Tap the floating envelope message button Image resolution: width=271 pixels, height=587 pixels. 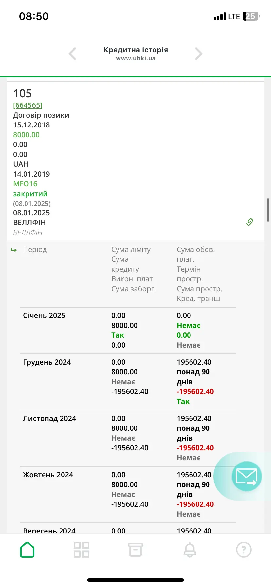(x=246, y=476)
